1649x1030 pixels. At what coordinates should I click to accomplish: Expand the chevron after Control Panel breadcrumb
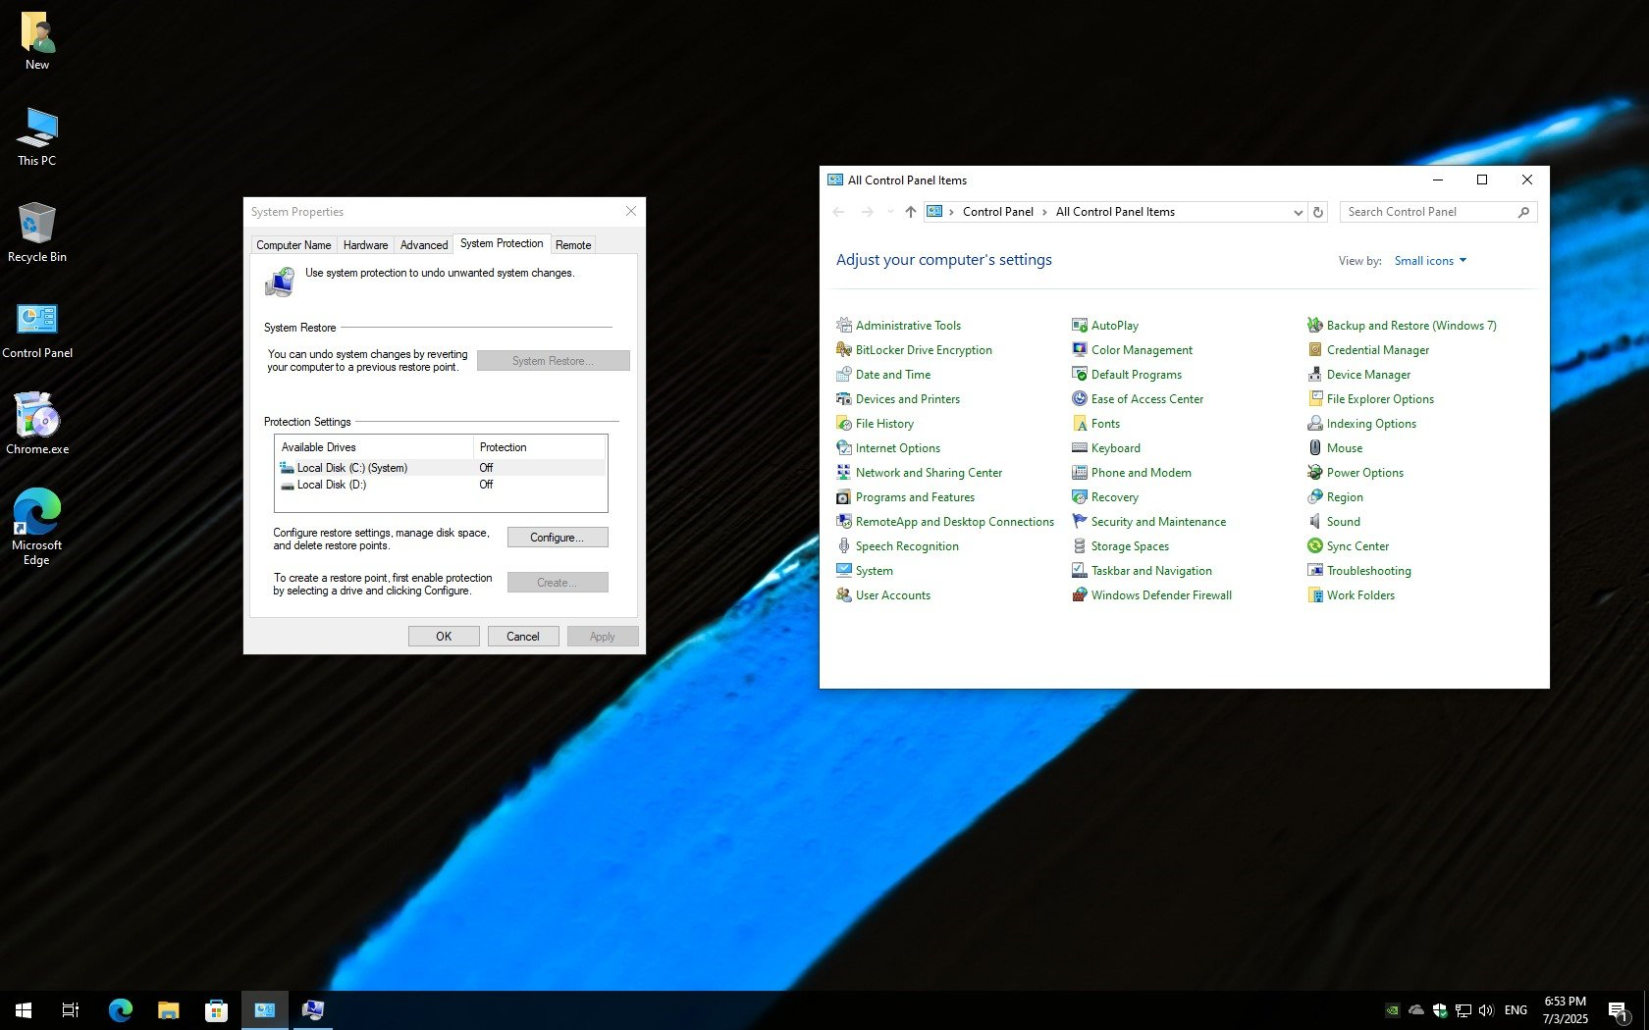[x=1044, y=212]
